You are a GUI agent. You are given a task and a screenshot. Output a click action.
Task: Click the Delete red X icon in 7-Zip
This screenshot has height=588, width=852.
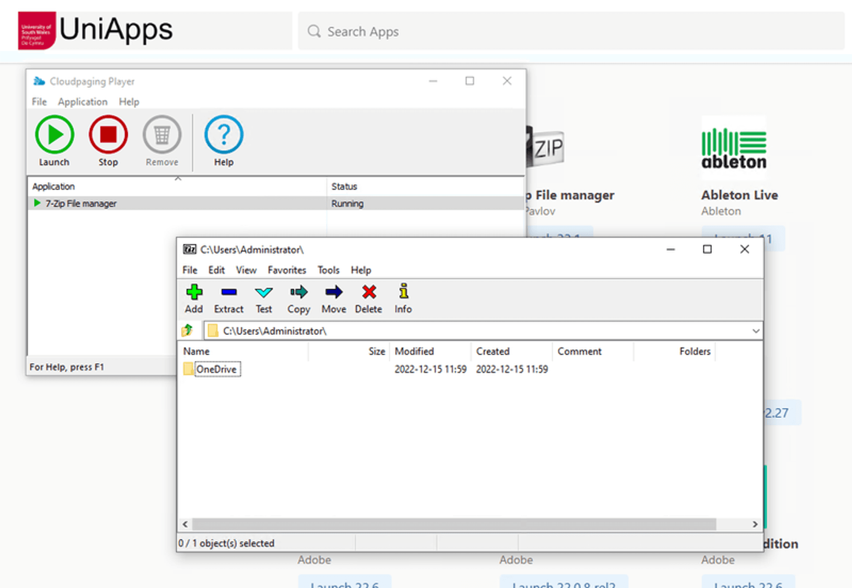[x=369, y=292]
